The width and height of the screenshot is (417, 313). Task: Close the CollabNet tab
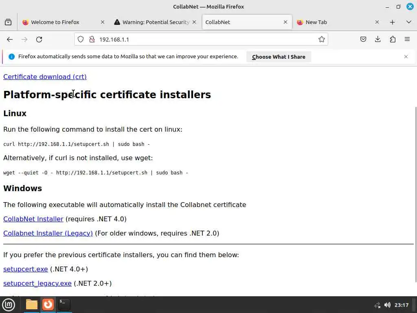pos(285,22)
